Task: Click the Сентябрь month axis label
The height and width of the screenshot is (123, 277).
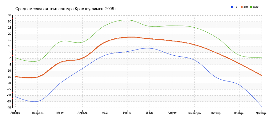Action: click(194, 113)
